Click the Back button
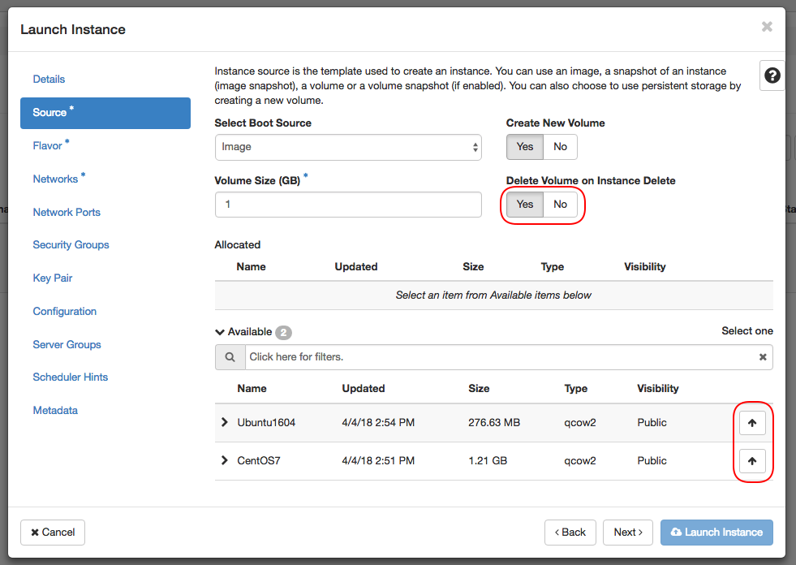Image resolution: width=796 pixels, height=565 pixels. click(570, 533)
